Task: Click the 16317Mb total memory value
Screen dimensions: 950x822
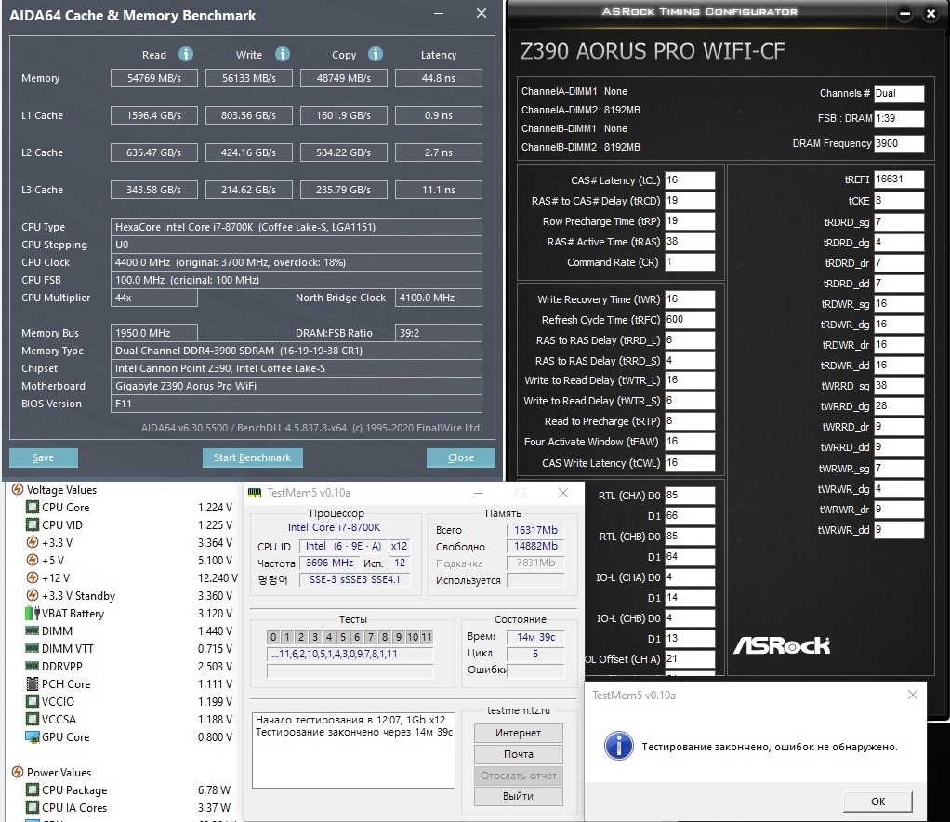Action: (535, 530)
